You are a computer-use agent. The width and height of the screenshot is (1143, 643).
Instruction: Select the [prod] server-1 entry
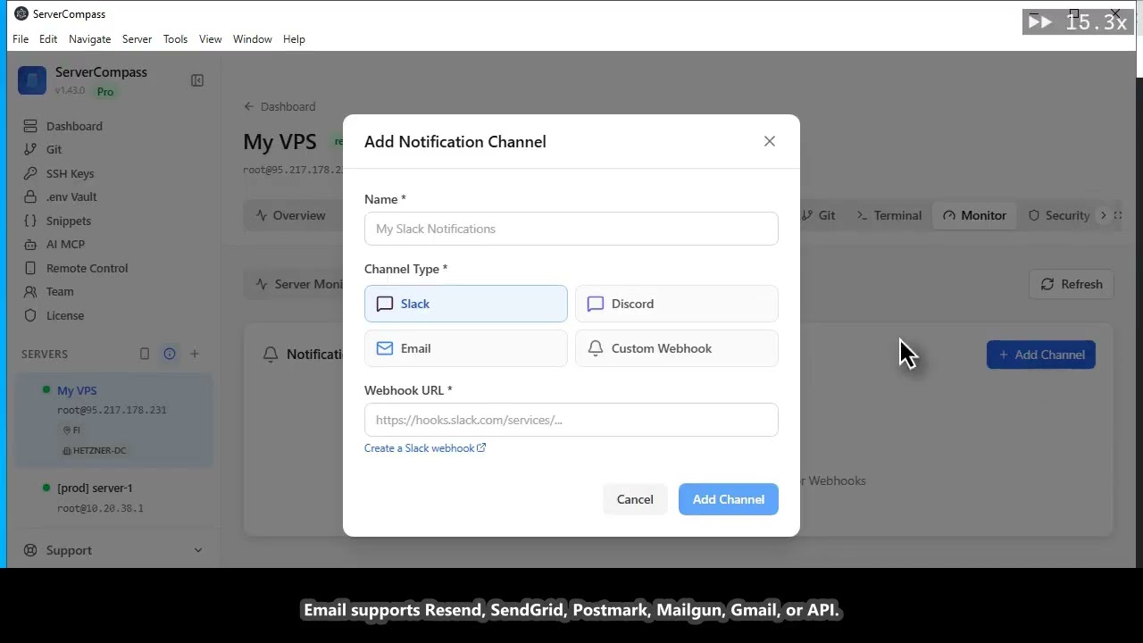(114, 497)
